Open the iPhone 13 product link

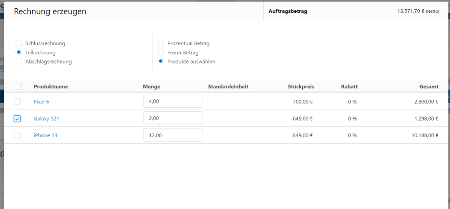click(45, 135)
